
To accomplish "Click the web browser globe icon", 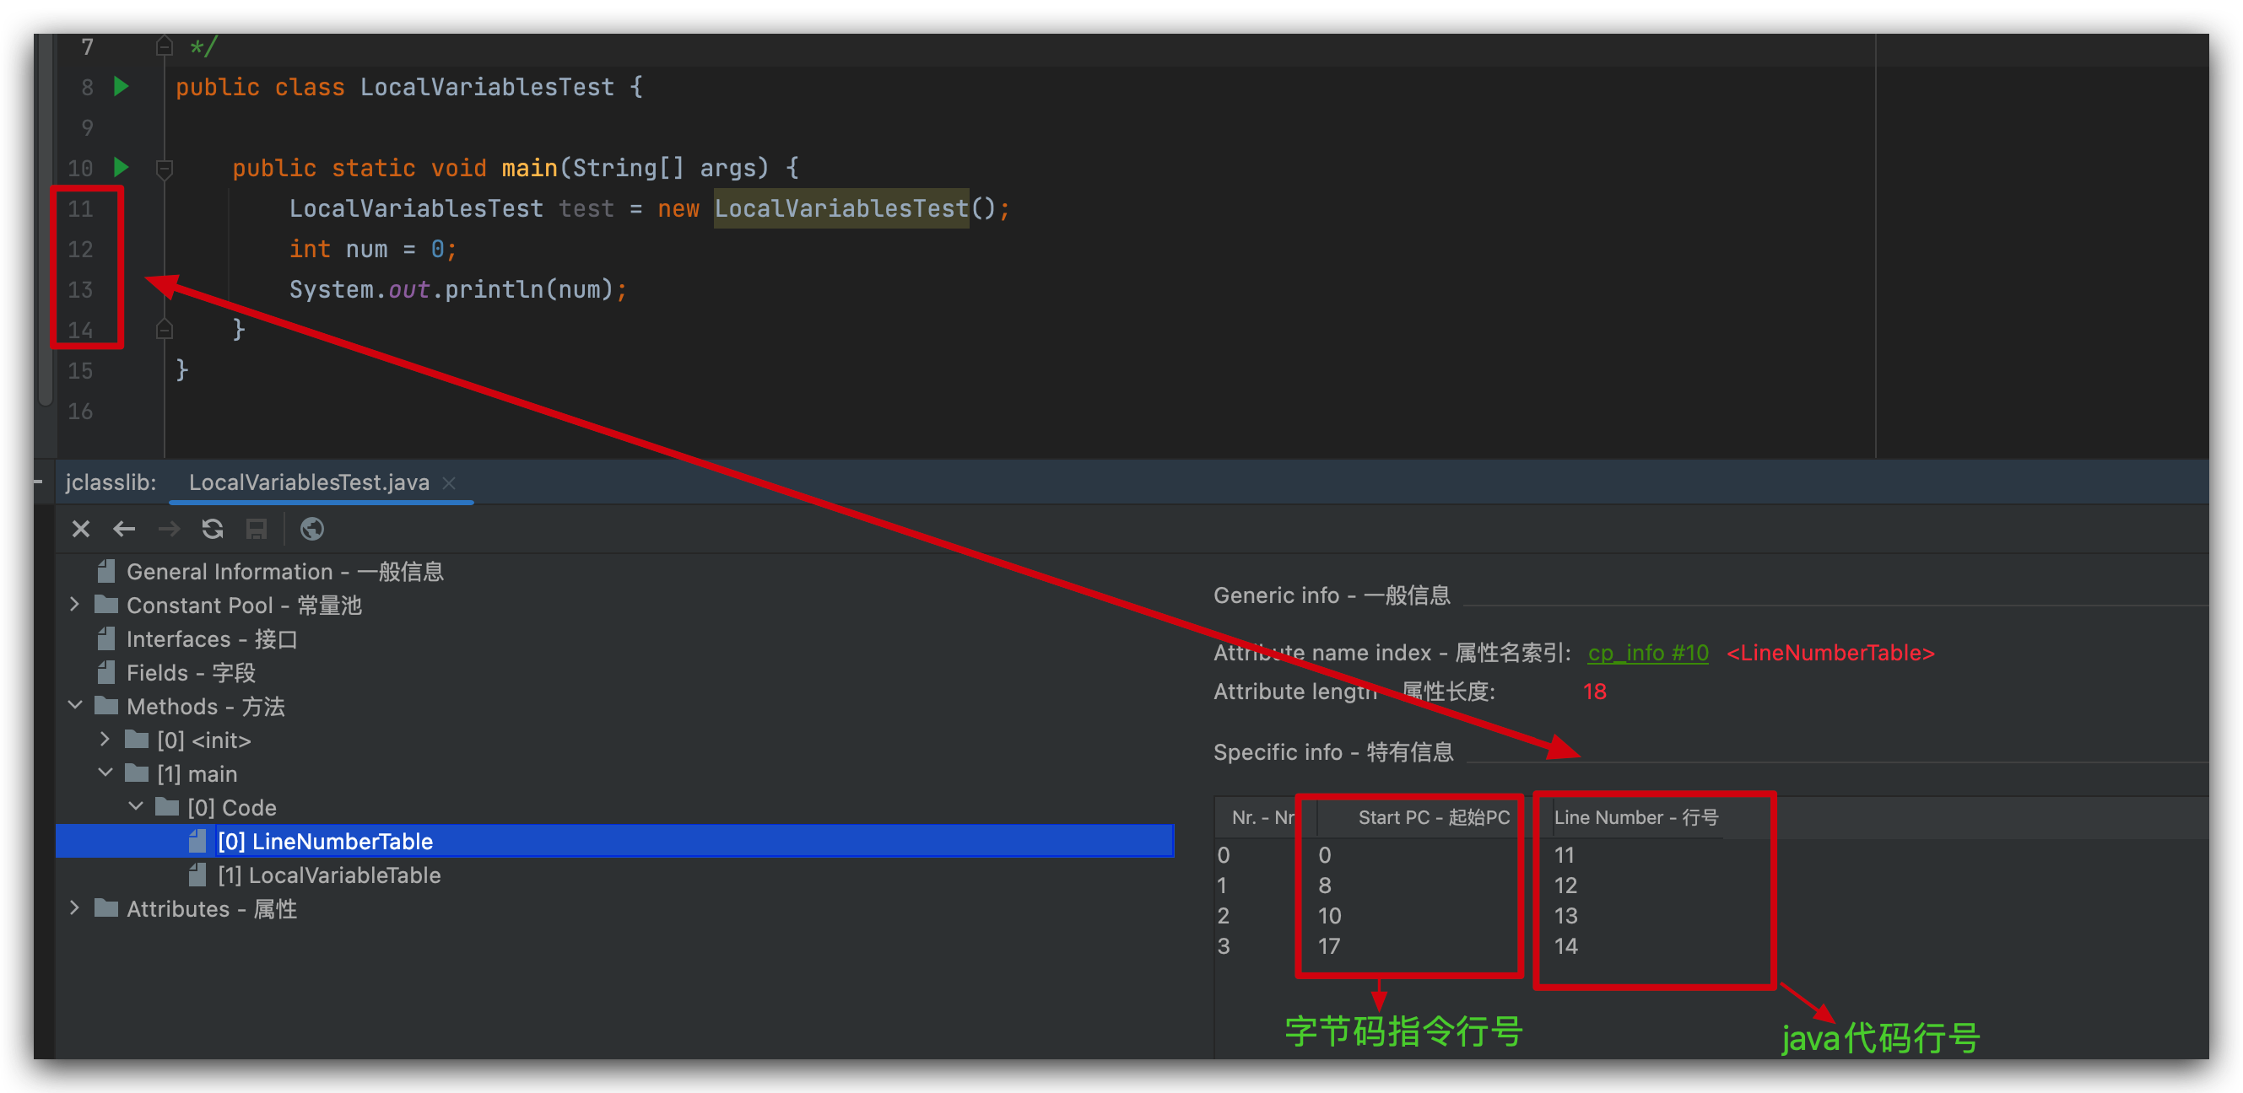I will [x=311, y=528].
